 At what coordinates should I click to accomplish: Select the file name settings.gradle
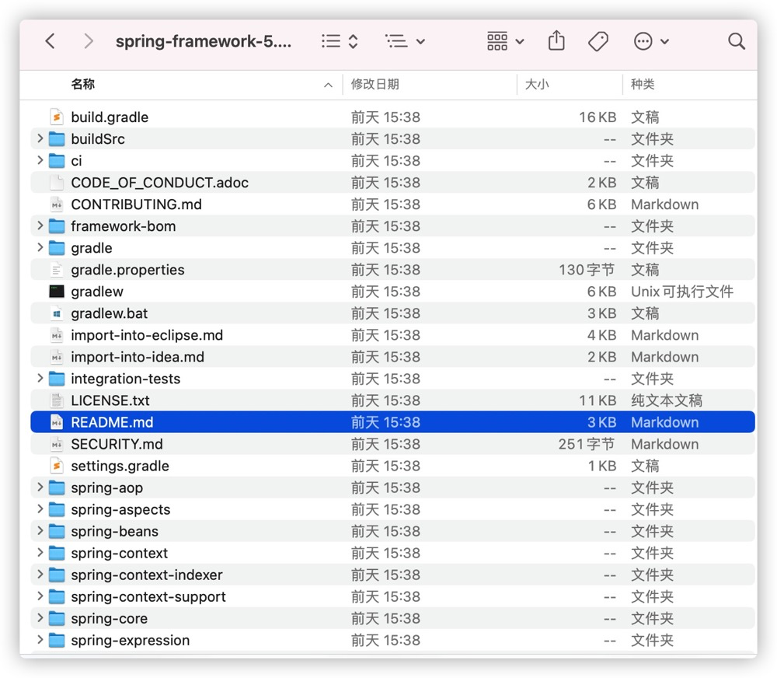[x=120, y=467]
